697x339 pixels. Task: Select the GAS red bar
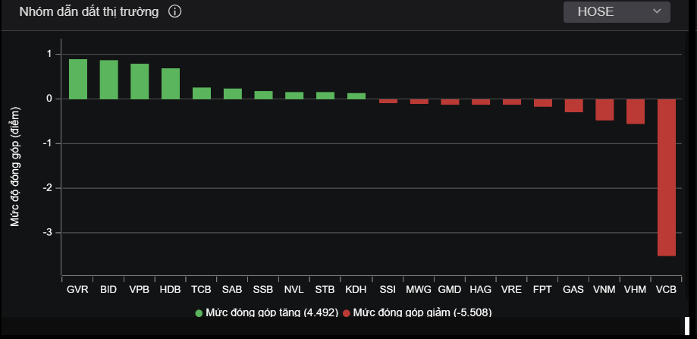574,105
